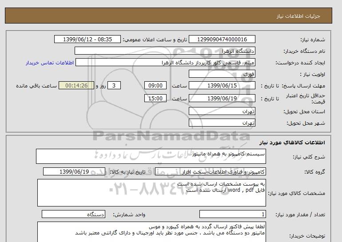The image size is (342, 242).
Task: Select the unit of measure field دستگاه
Action: [73, 214]
